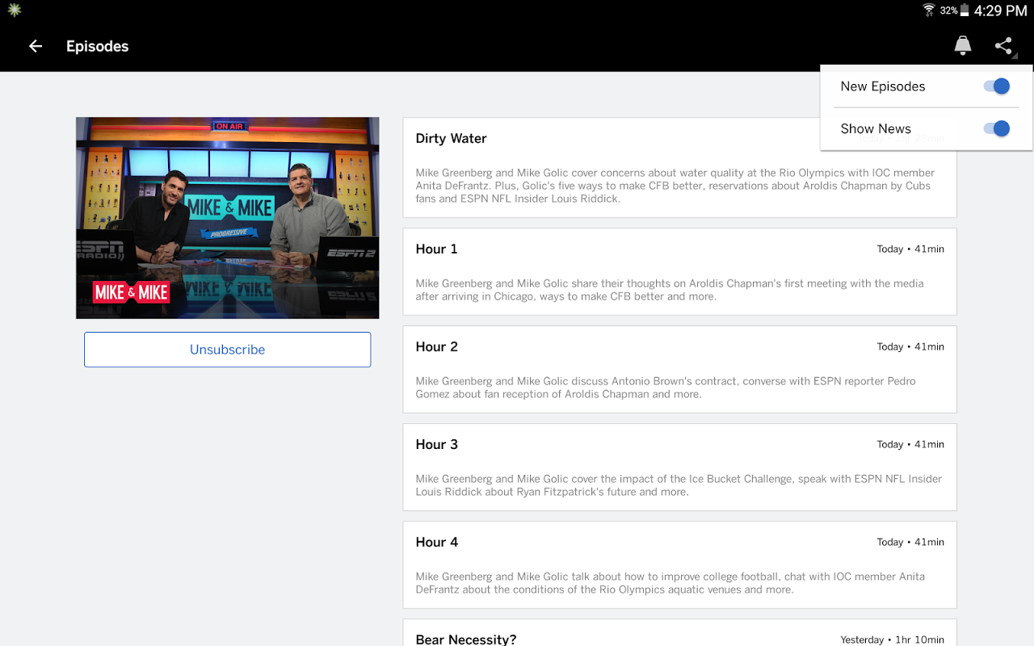The image size is (1034, 646).
Task: Click the green asterisk notification icon
Action: 15,10
